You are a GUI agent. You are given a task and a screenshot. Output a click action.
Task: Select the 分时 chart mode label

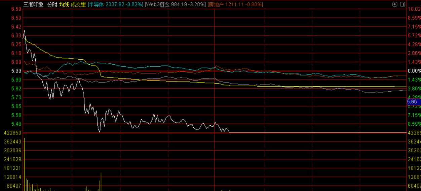(x=52, y=4)
